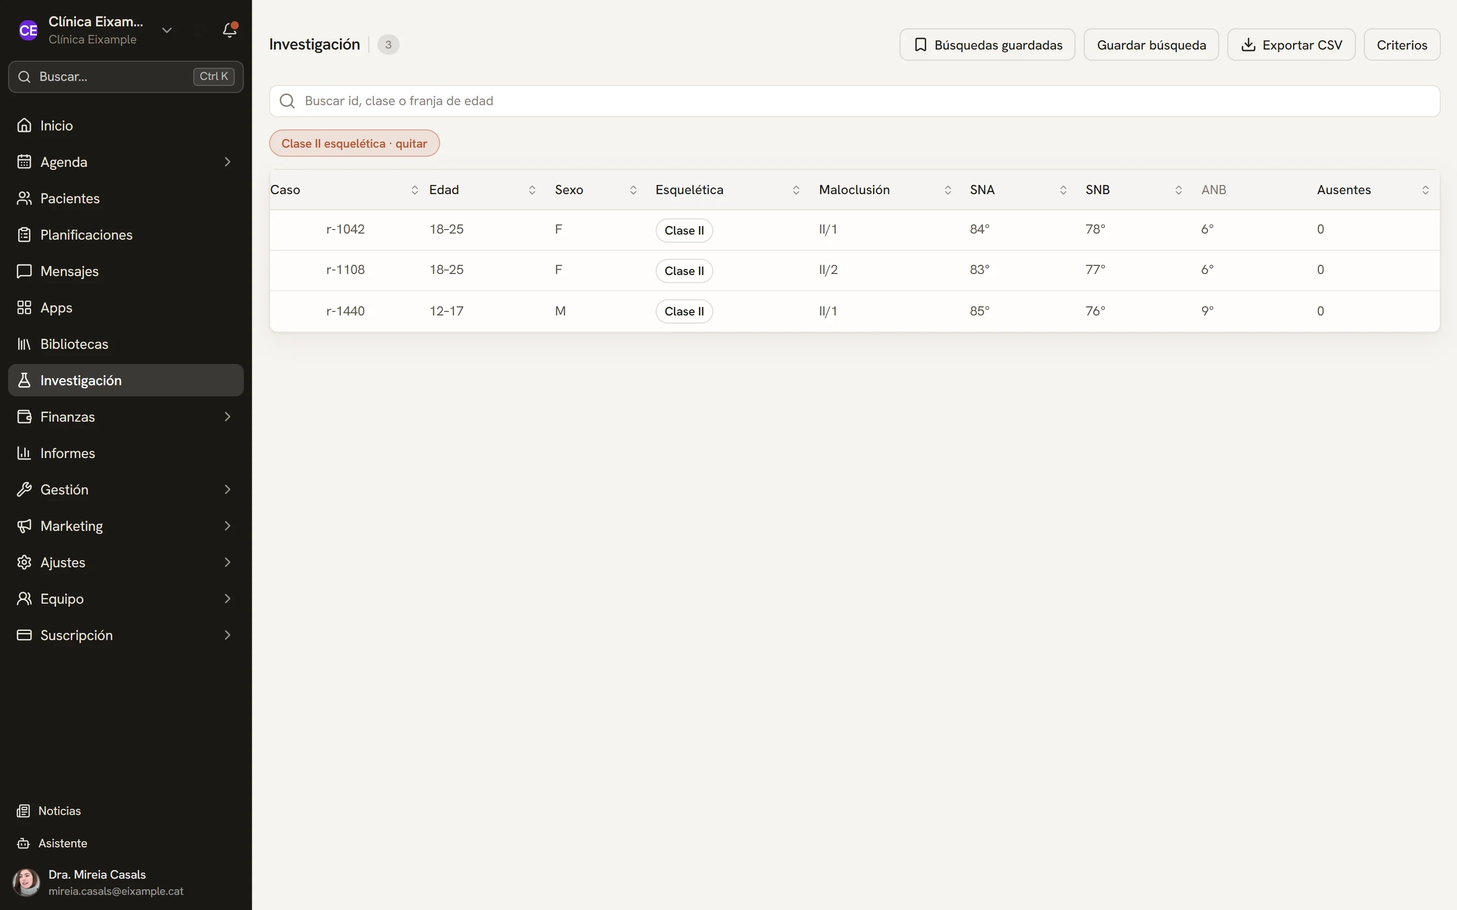Click the Informes chart icon
This screenshot has width=1457, height=910.
pos(24,453)
